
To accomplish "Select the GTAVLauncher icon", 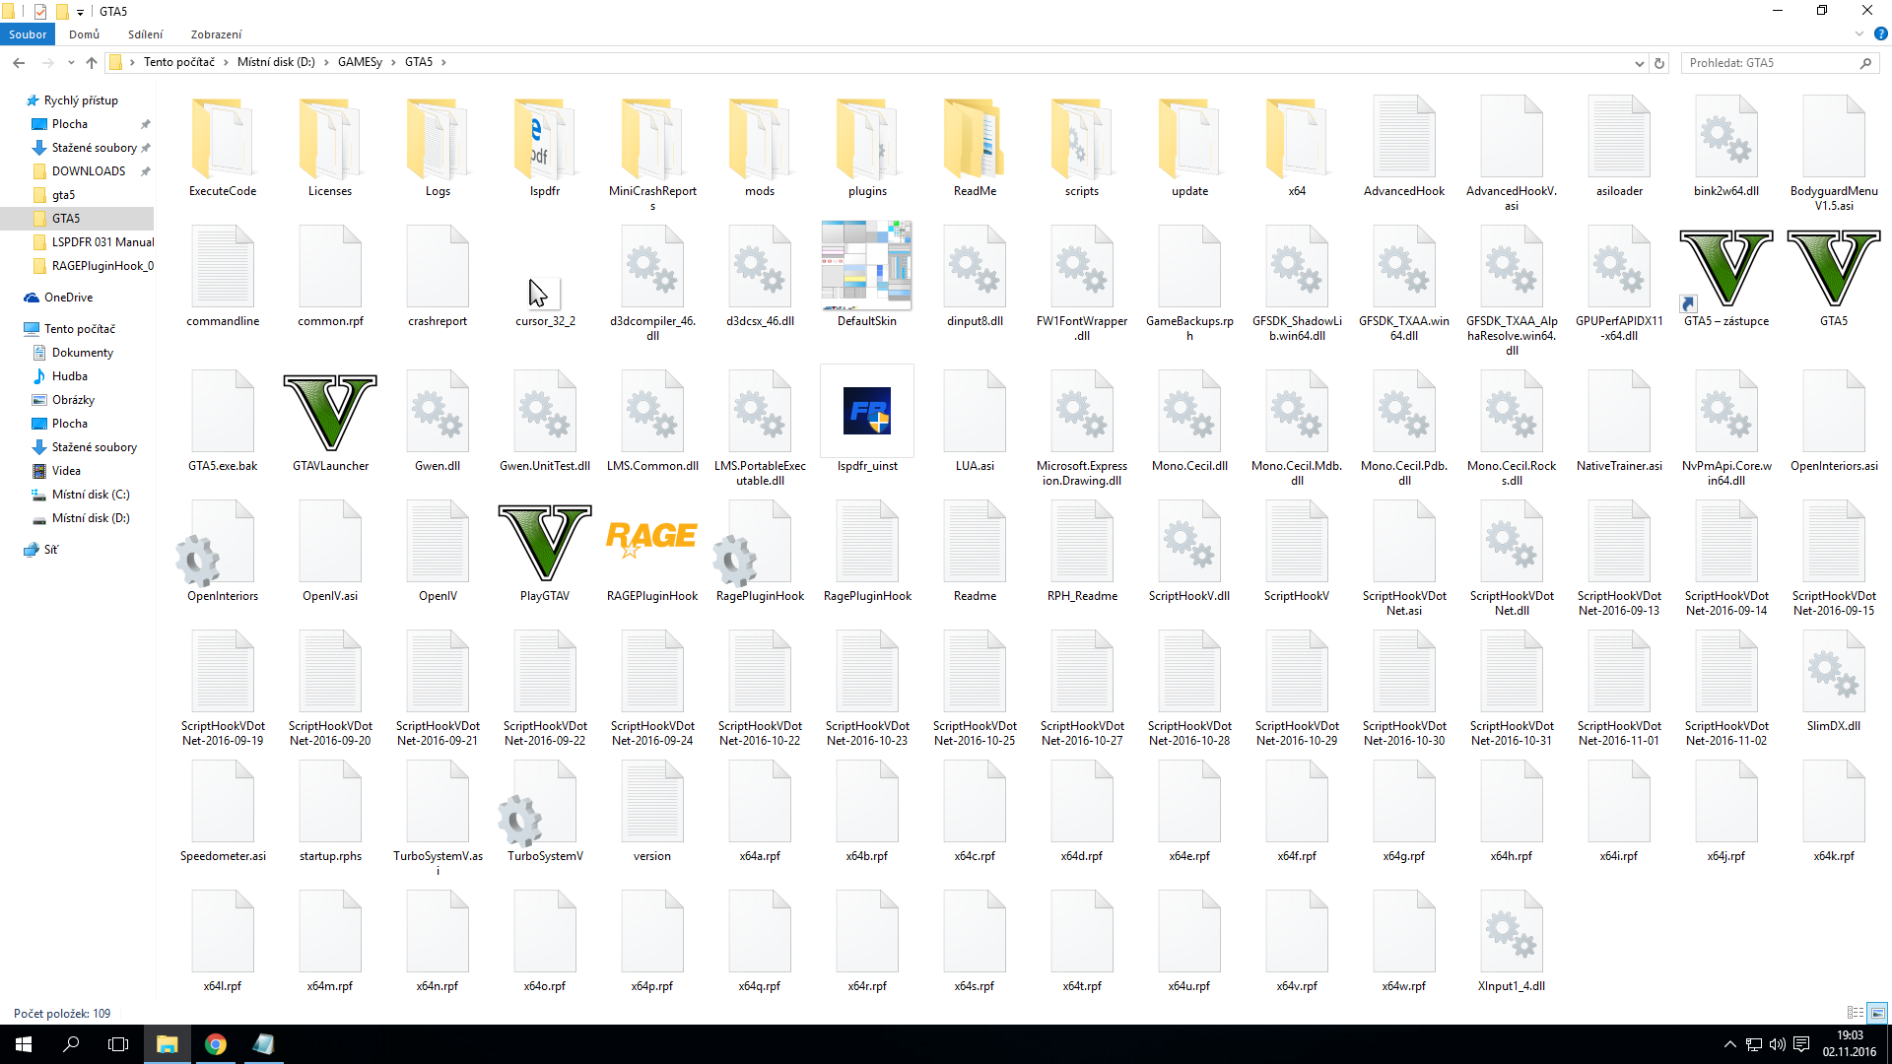I will click(330, 412).
